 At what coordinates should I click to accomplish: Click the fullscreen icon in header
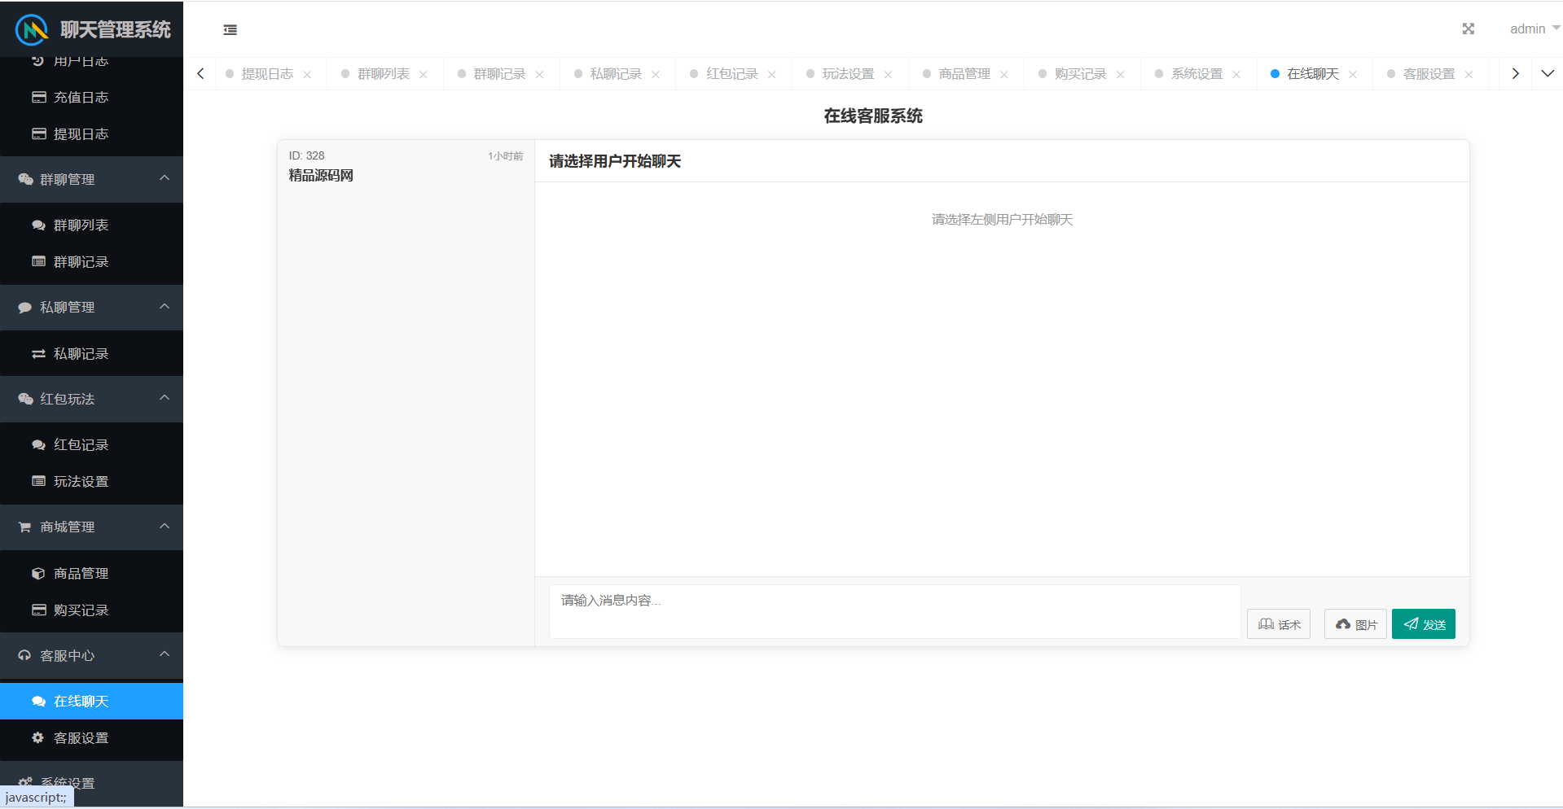point(1468,29)
